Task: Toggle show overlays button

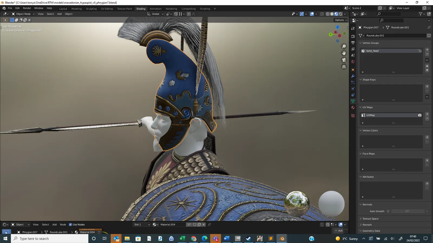Action: tap(312, 14)
